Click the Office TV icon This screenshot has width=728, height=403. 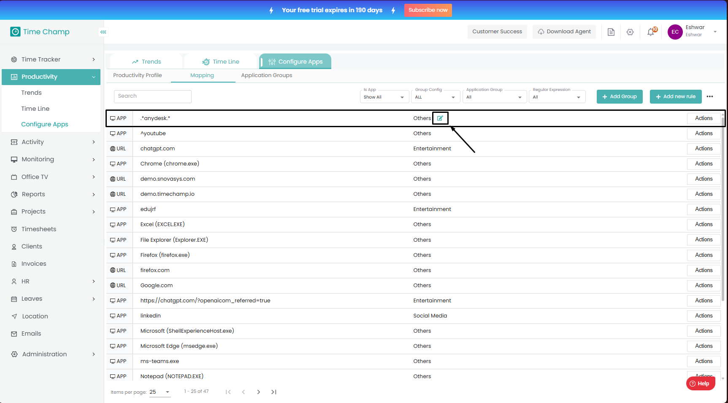14,177
